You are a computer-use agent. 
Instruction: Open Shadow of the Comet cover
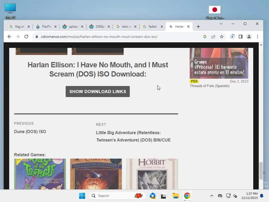tap(96, 174)
